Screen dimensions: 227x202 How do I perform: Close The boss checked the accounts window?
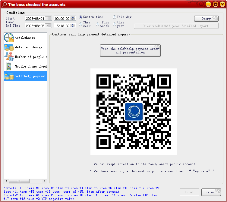coord(222,4)
